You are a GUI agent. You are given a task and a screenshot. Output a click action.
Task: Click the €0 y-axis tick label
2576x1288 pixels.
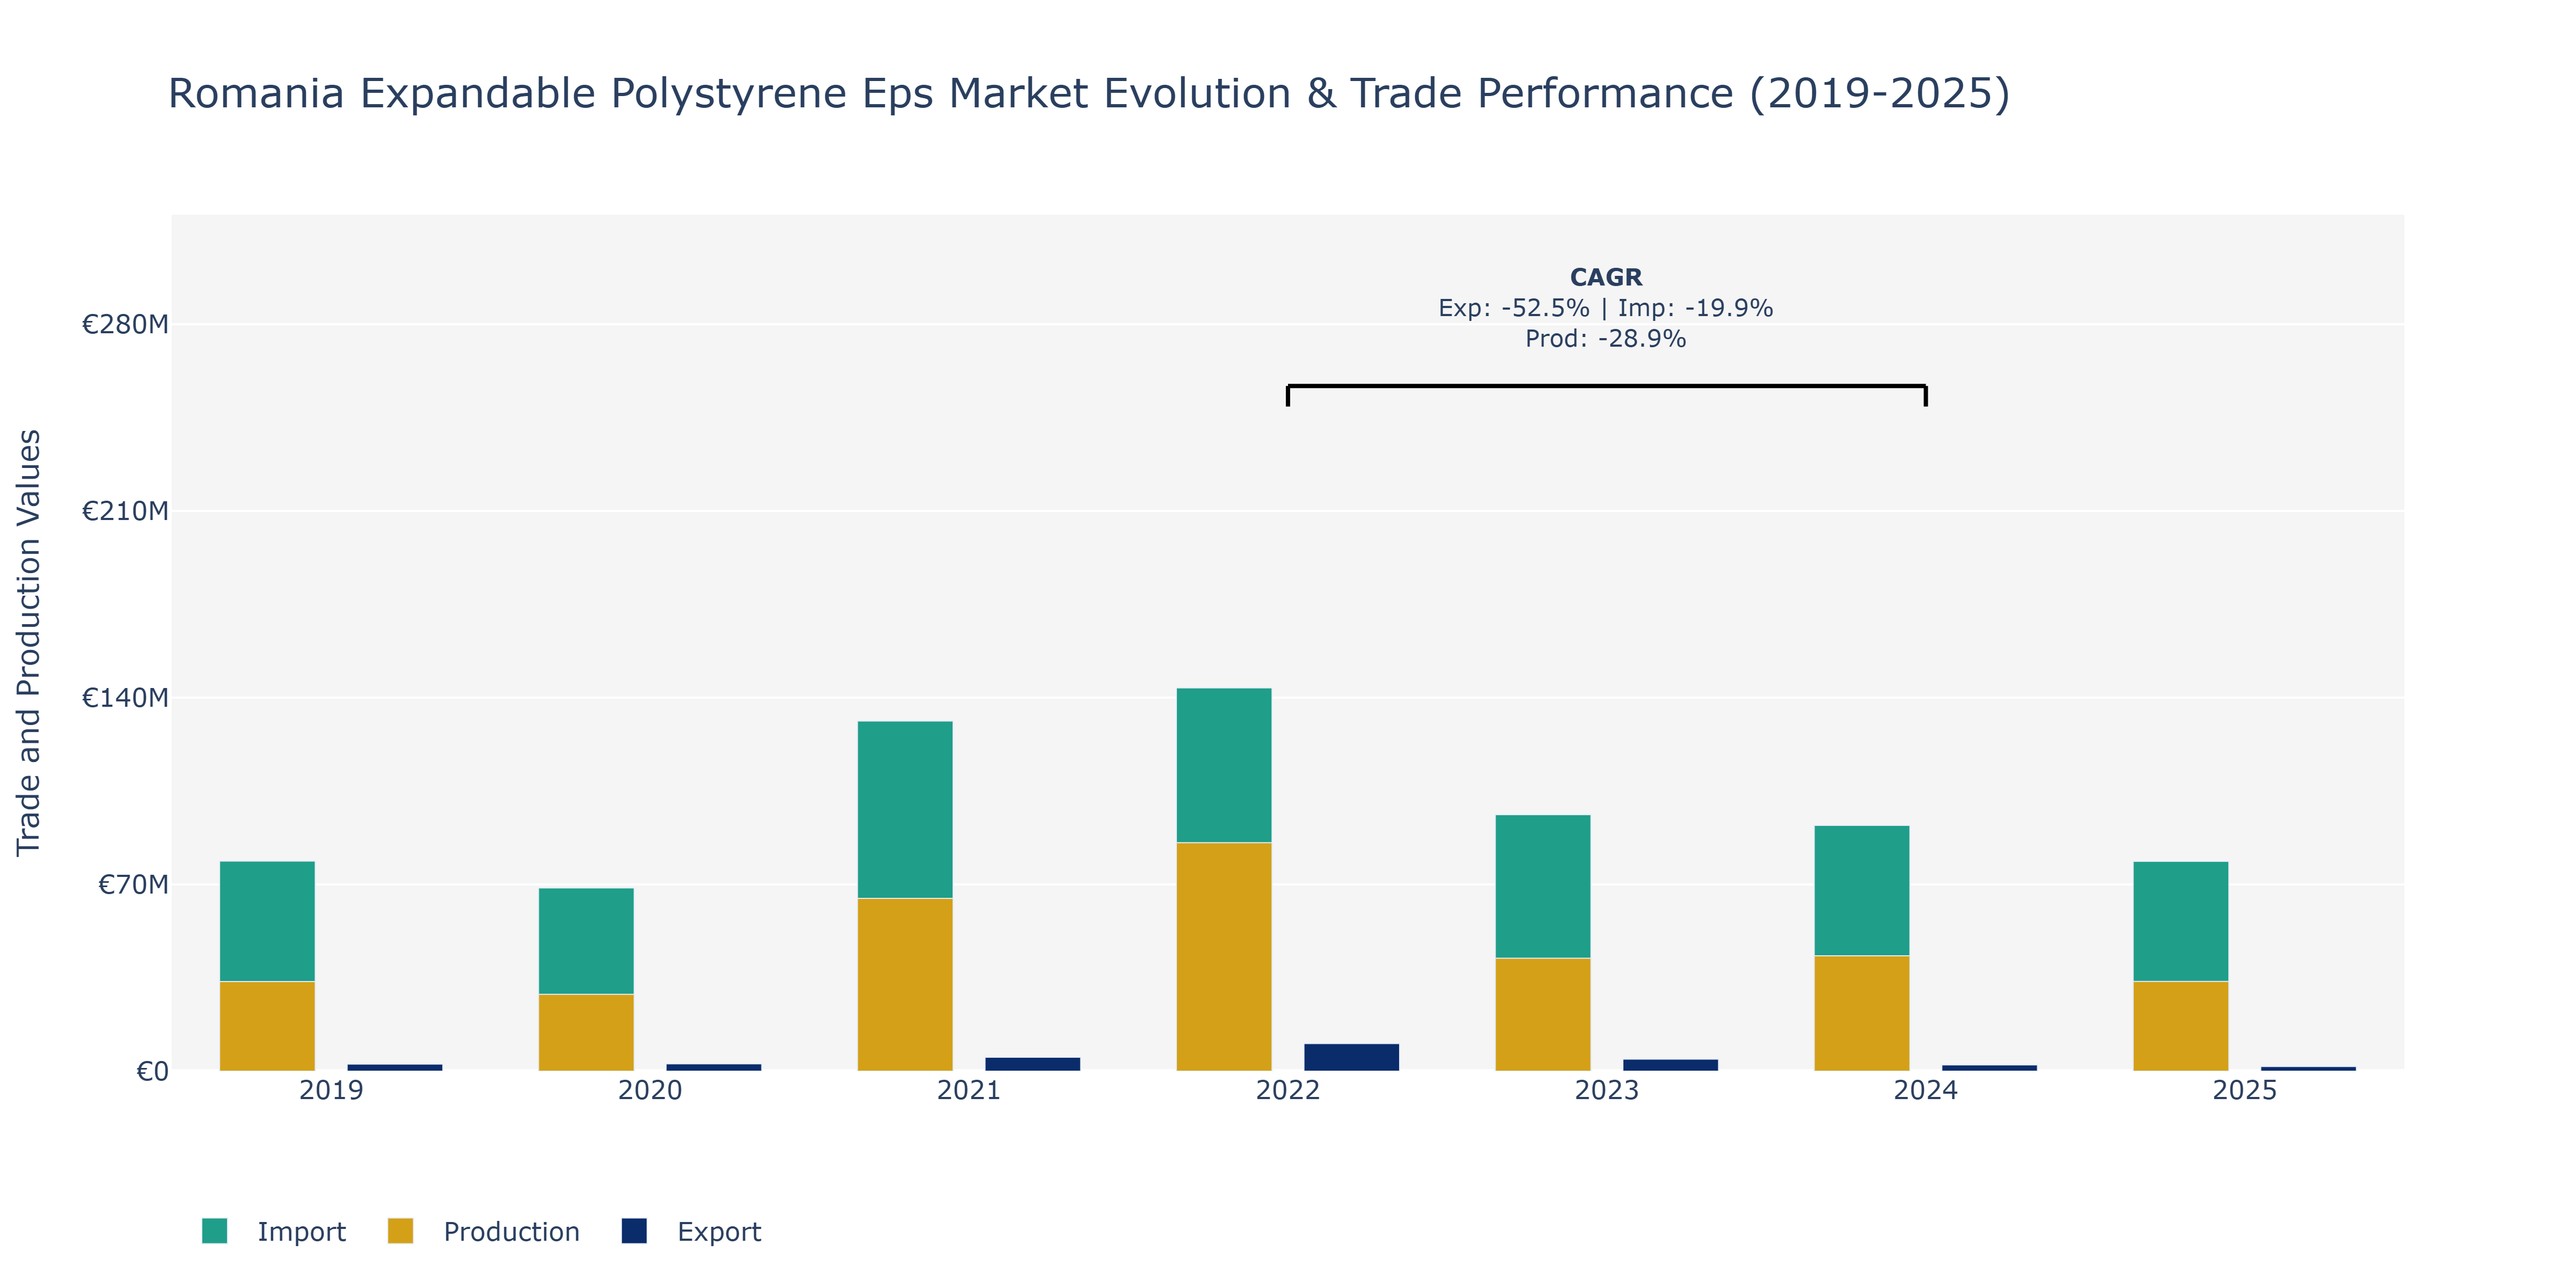[152, 1071]
